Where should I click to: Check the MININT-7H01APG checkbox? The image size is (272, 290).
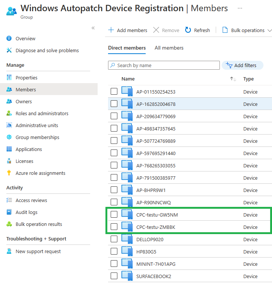pos(114,264)
